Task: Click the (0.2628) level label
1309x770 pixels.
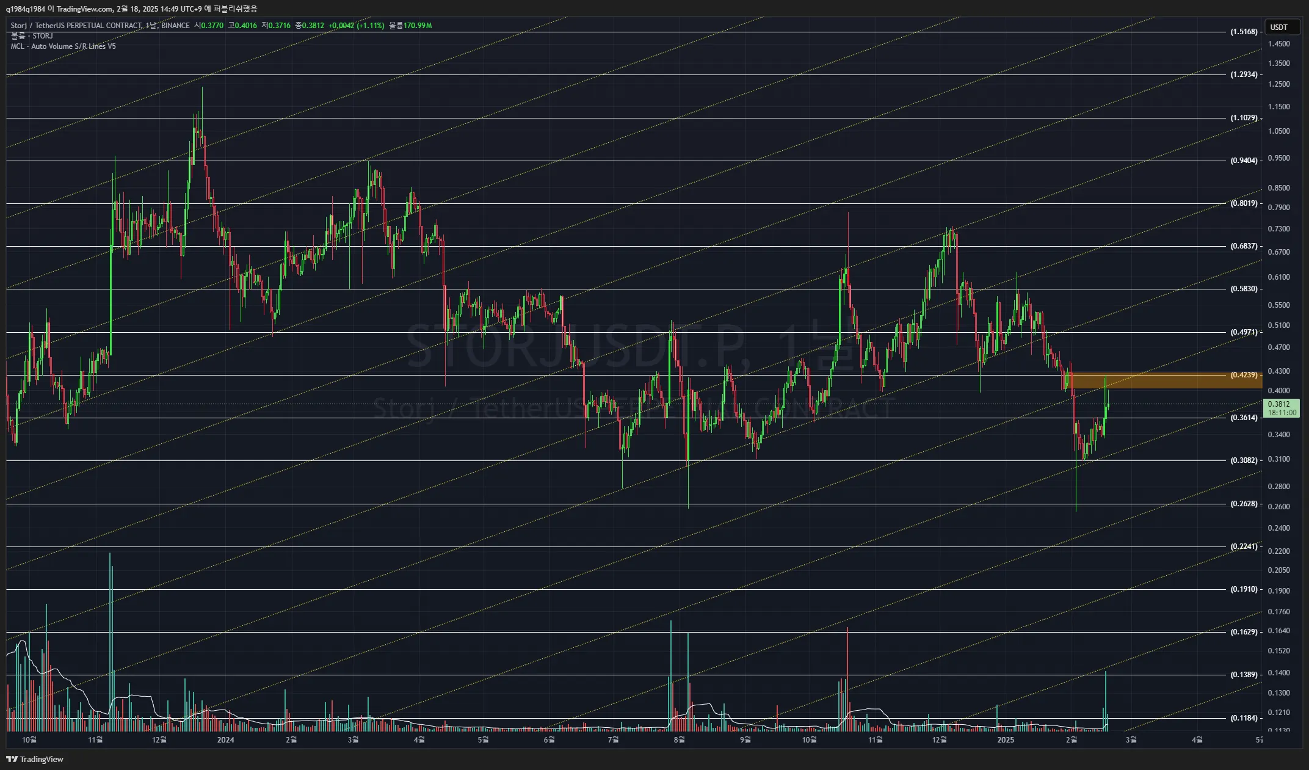Action: [1244, 504]
